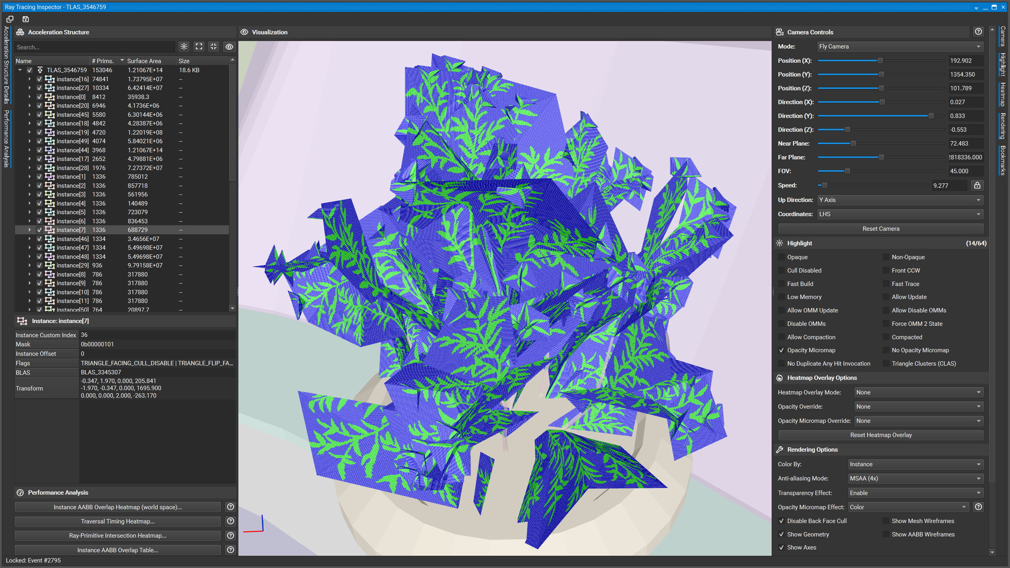Screen dimensions: 1010x568
Task: Open the Rendering side tab
Action: pyautogui.click(x=1002, y=126)
